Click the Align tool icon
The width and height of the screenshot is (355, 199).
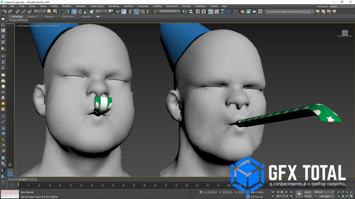(x=191, y=11)
